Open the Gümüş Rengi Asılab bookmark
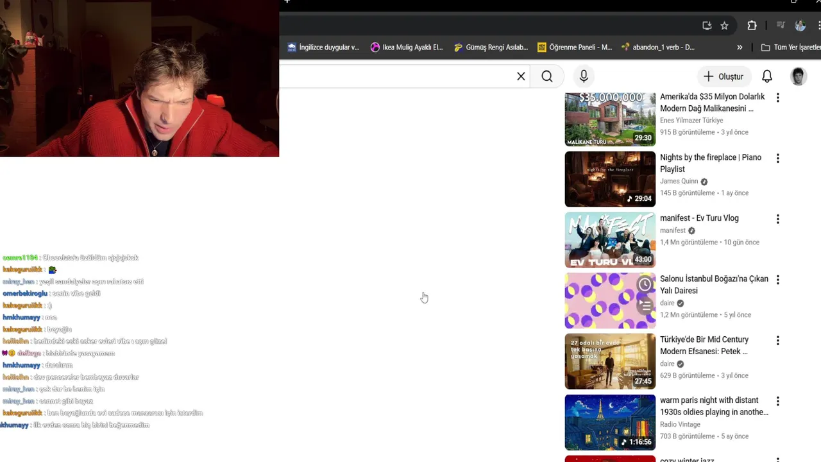 click(491, 47)
